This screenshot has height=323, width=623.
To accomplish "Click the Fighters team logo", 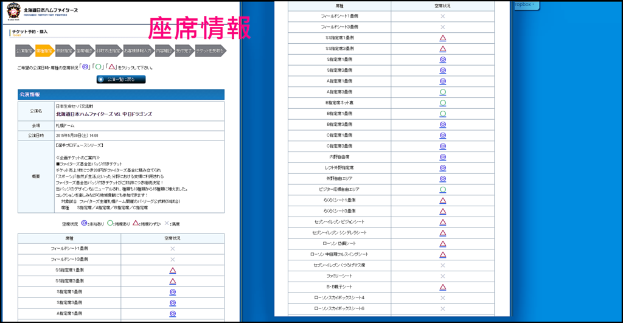I will pyautogui.click(x=13, y=11).
